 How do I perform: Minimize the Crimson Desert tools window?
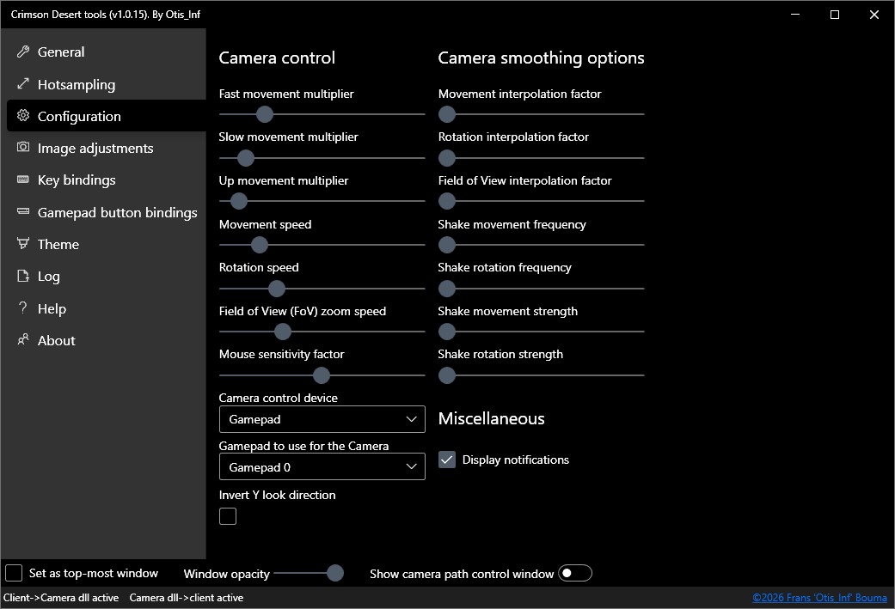tap(795, 15)
